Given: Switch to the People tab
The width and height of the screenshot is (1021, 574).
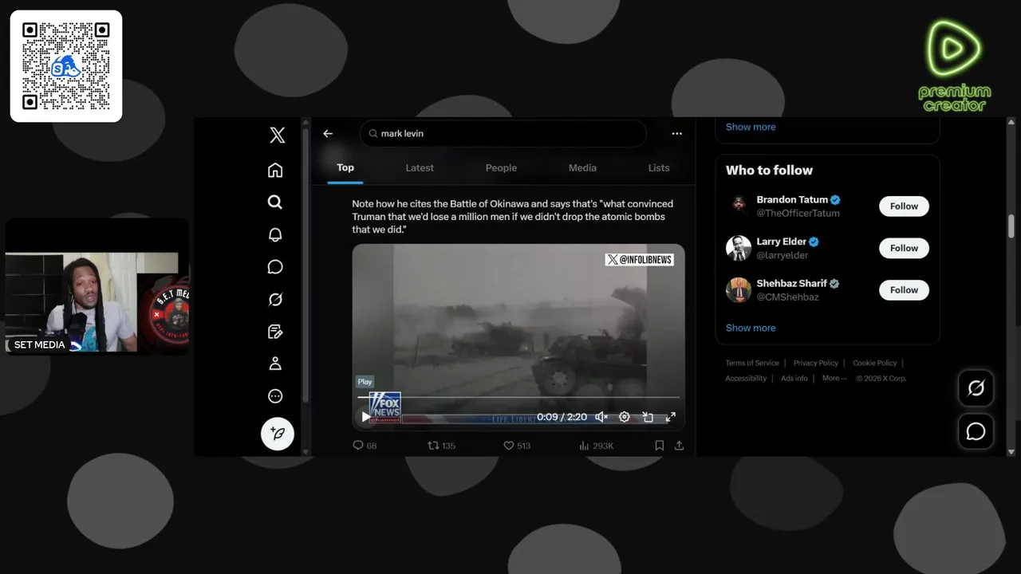Looking at the screenshot, I should (501, 168).
